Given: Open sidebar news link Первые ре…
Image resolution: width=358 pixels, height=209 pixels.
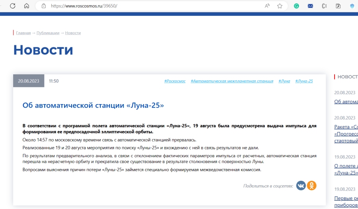Looking at the screenshot, I should (x=346, y=202).
